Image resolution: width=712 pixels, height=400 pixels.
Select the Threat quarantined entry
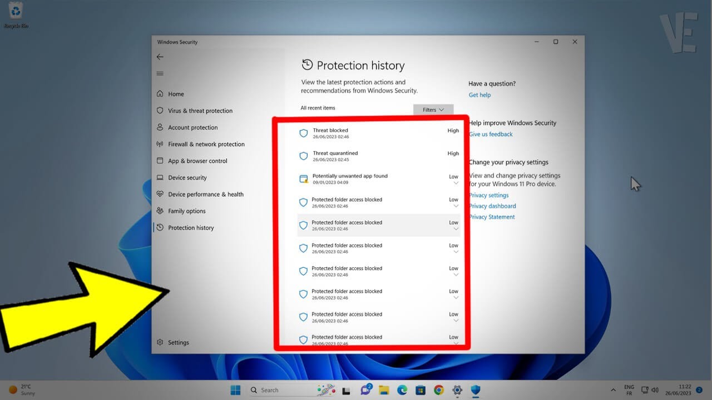tap(379, 156)
